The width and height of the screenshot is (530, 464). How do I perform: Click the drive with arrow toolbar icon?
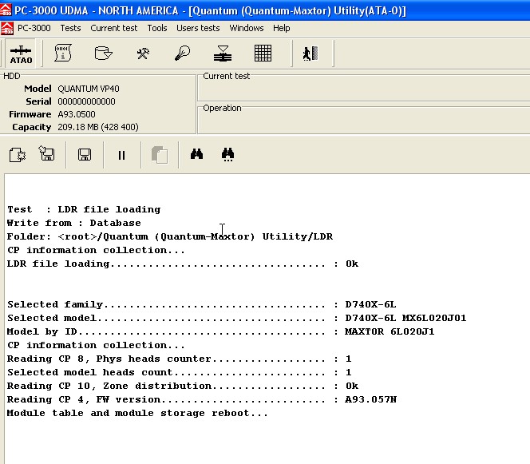coord(103,53)
